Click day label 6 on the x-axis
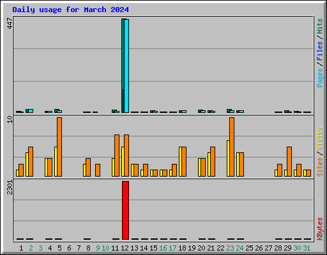The image size is (327, 255). 69,248
